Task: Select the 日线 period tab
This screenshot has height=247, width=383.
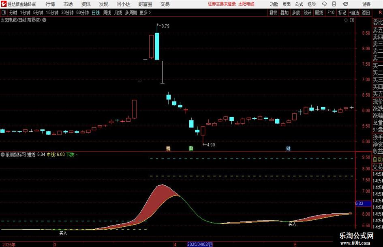Action: [96, 13]
